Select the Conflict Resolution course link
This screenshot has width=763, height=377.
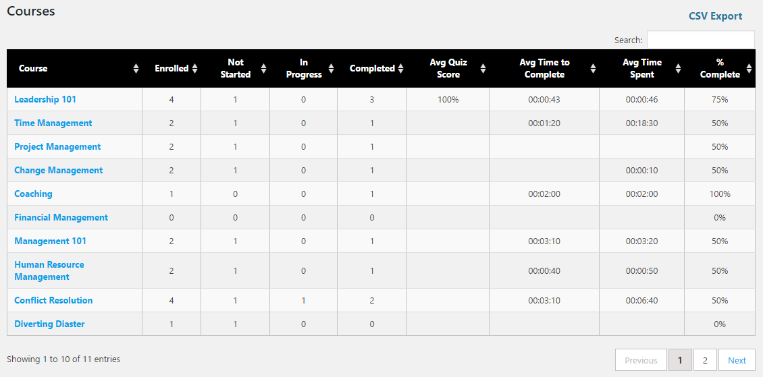tap(53, 300)
